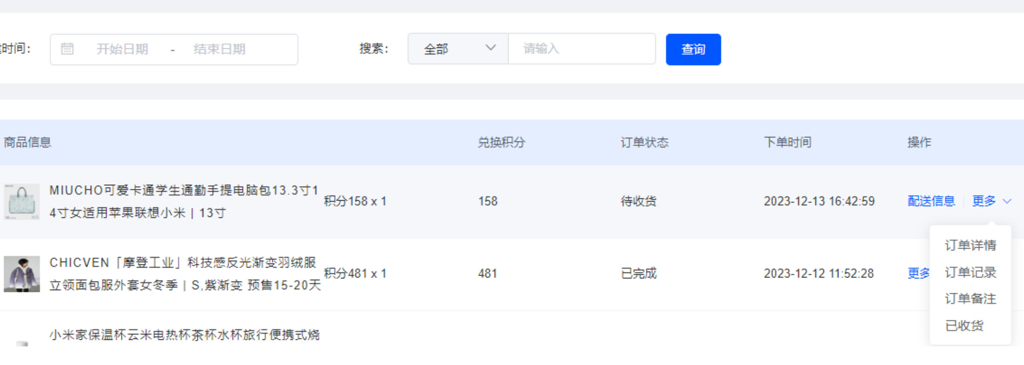Screen dimensions: 1024x365
Task: Click the 结束日期 end date field
Action: [x=220, y=49]
